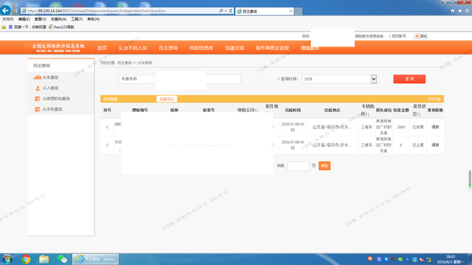Click the 出险地点 column header
The image size is (472, 265).
pyautogui.click(x=332, y=110)
